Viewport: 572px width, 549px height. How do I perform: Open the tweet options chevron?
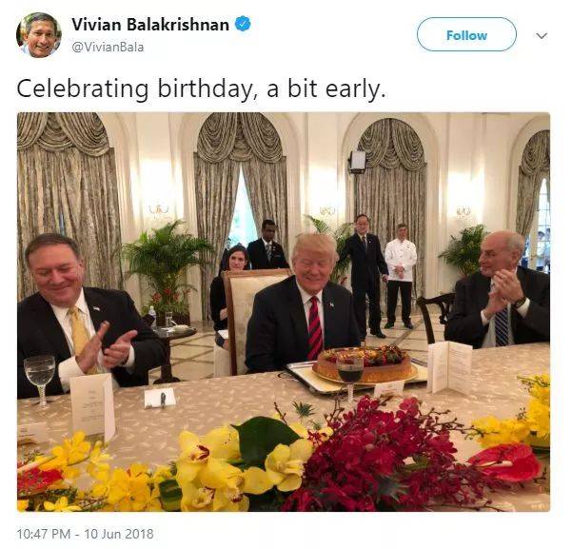point(542,35)
